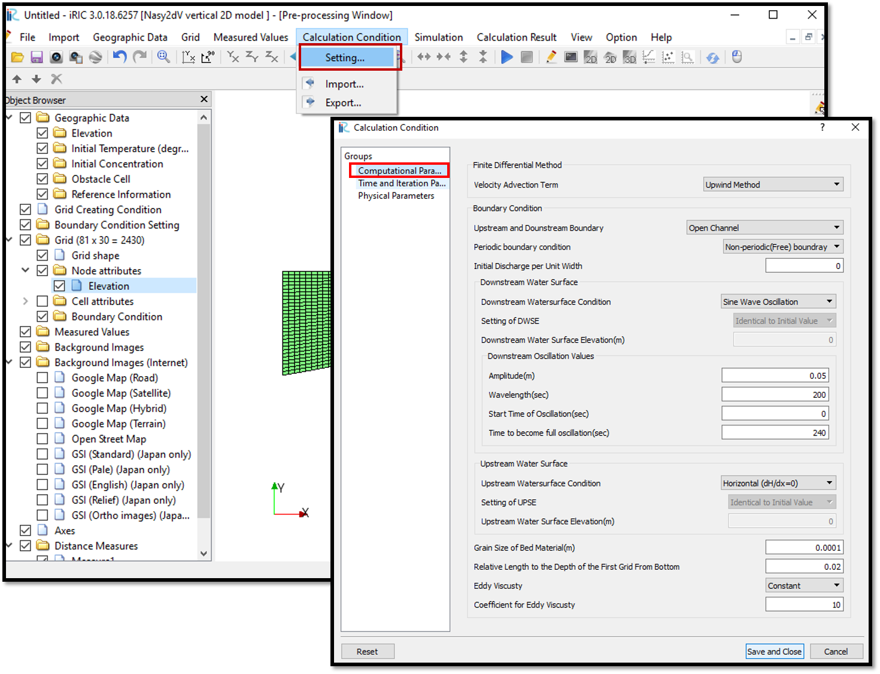Viewport: 880px width, 674px height.
Task: Click the move up arrow icon
Action: coord(17,79)
